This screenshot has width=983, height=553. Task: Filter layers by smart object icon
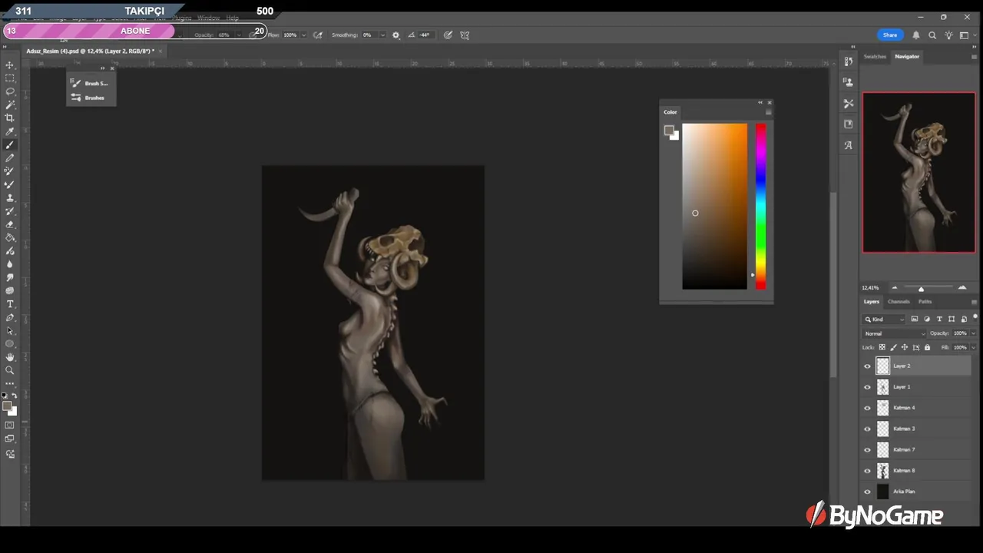[964, 319]
